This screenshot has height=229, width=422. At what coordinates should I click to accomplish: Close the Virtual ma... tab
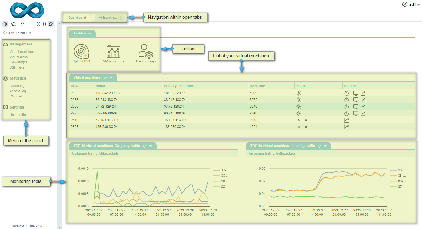(120, 18)
